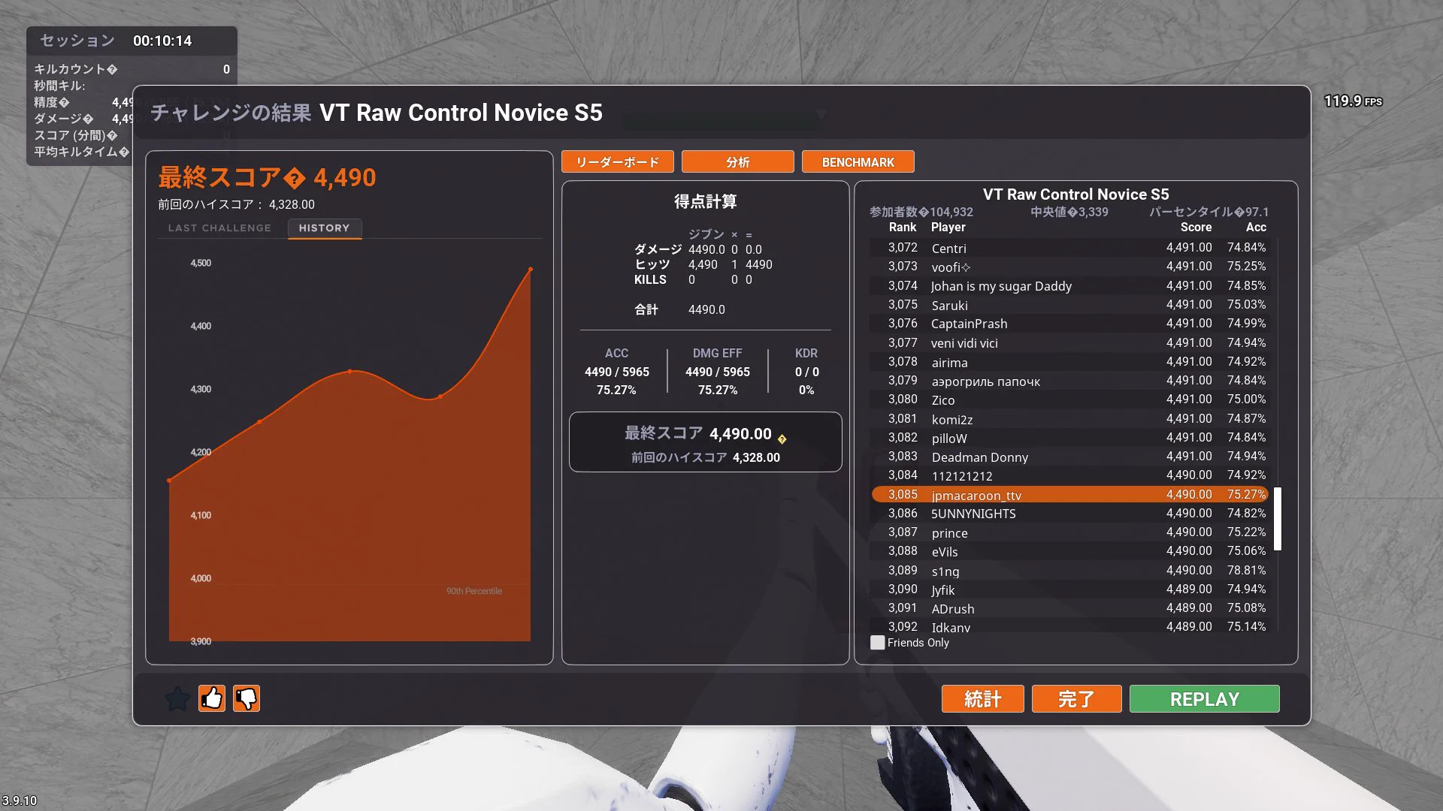The image size is (1443, 811).
Task: Click player pilloW row
Action: click(x=1069, y=438)
